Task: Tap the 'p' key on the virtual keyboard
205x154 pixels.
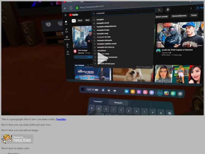Action: click(x=161, y=113)
